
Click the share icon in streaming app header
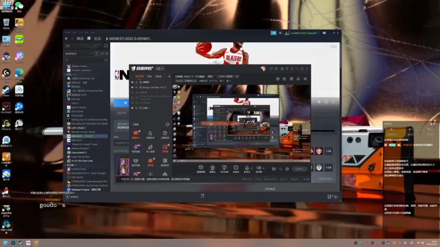(305, 79)
